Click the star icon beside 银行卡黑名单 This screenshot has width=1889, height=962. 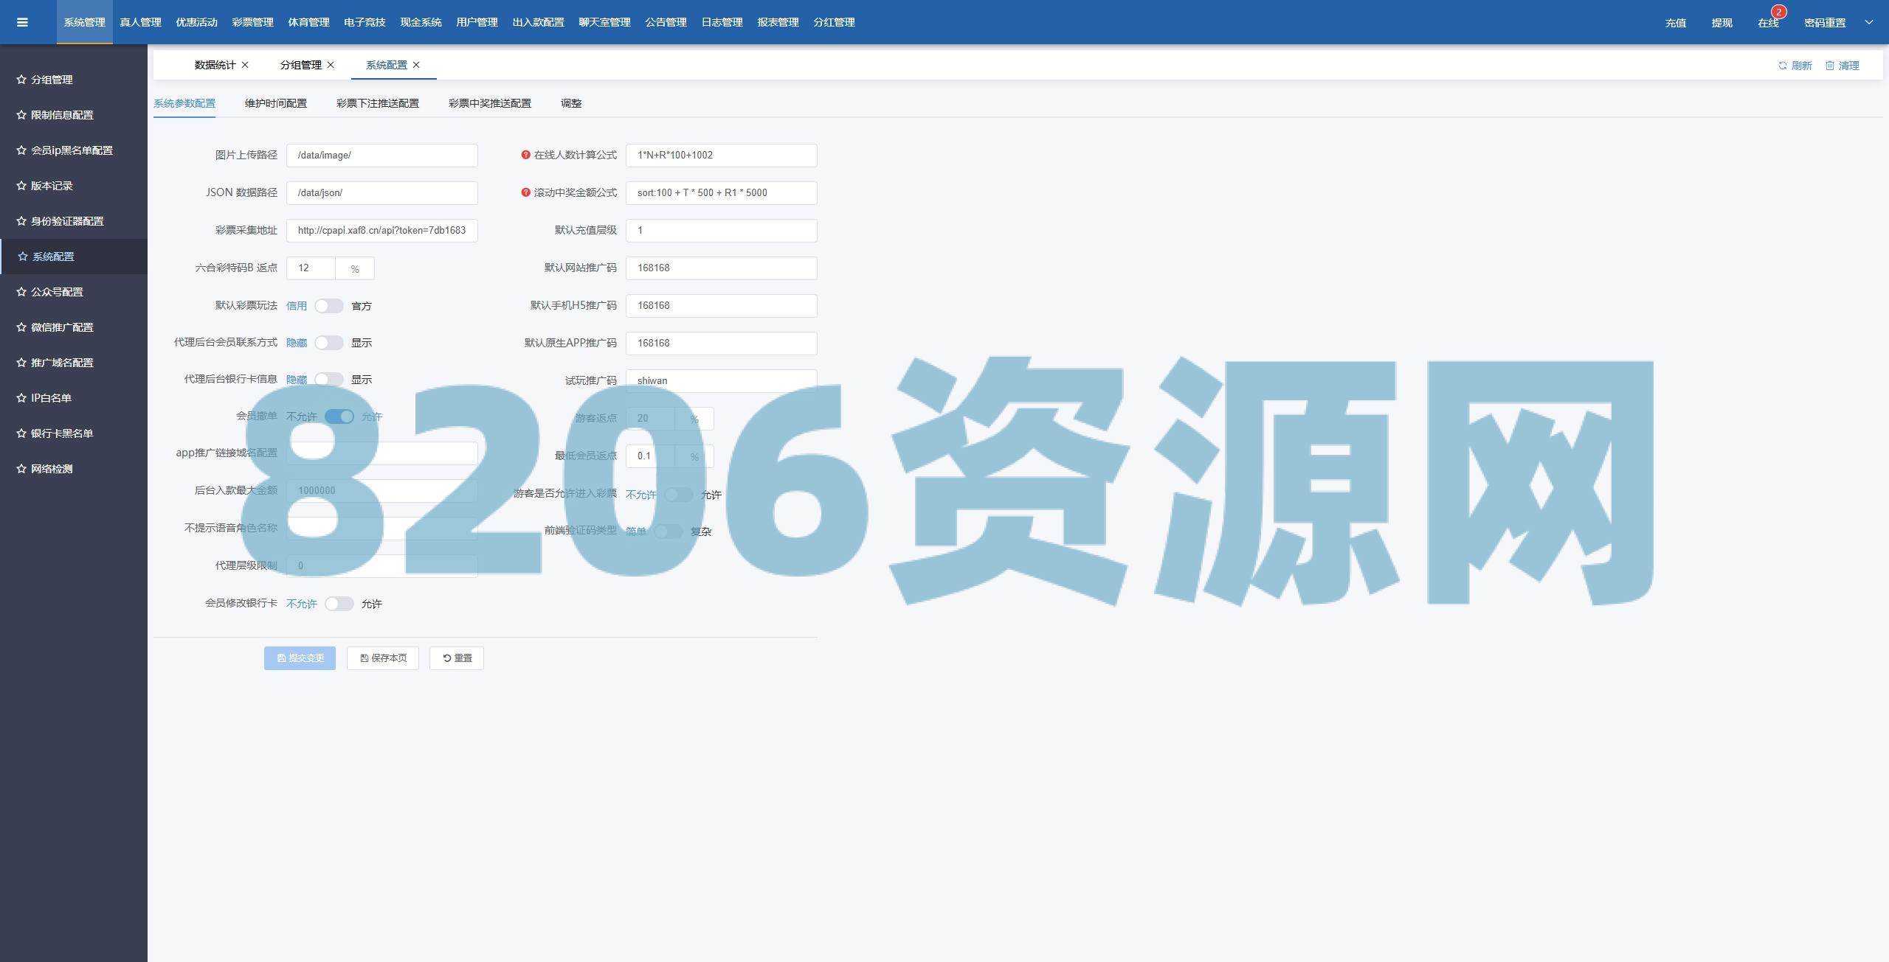click(x=21, y=433)
